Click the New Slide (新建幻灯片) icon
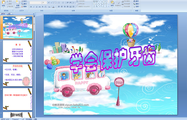This screenshot has height=120, width=187. click(18, 2)
